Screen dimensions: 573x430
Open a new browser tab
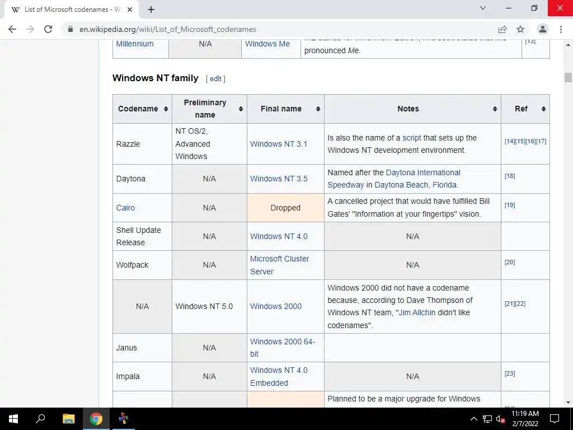click(151, 10)
